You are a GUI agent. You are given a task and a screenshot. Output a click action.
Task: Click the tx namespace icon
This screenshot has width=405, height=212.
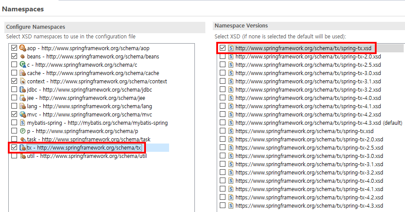23,147
